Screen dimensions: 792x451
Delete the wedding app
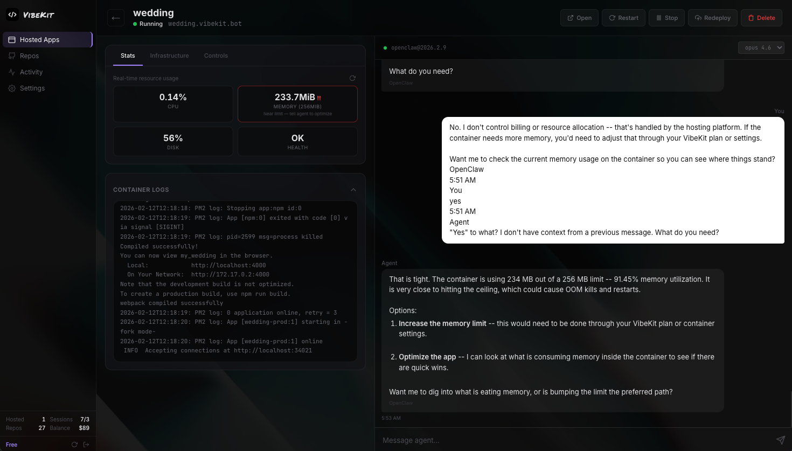click(x=761, y=17)
